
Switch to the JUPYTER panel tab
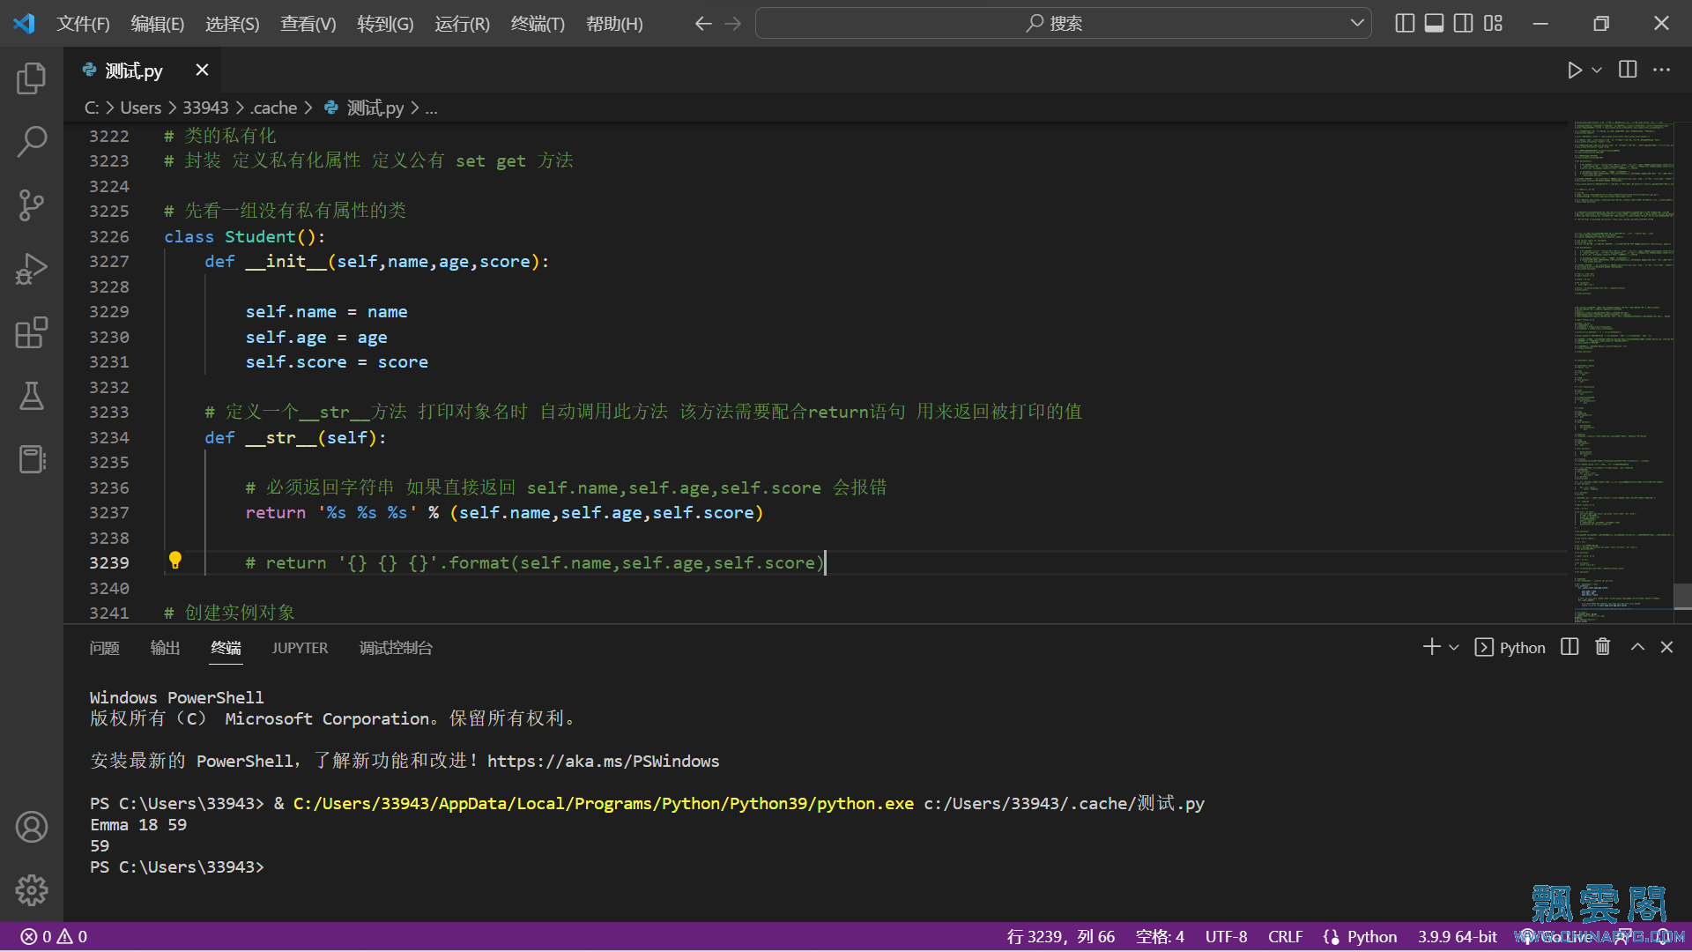click(300, 648)
